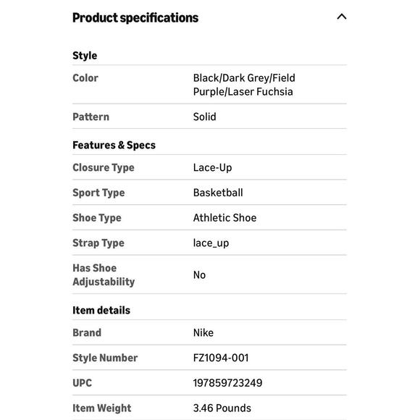Select the Basketball sport type value
This screenshot has height=420, width=420.
[x=218, y=193]
